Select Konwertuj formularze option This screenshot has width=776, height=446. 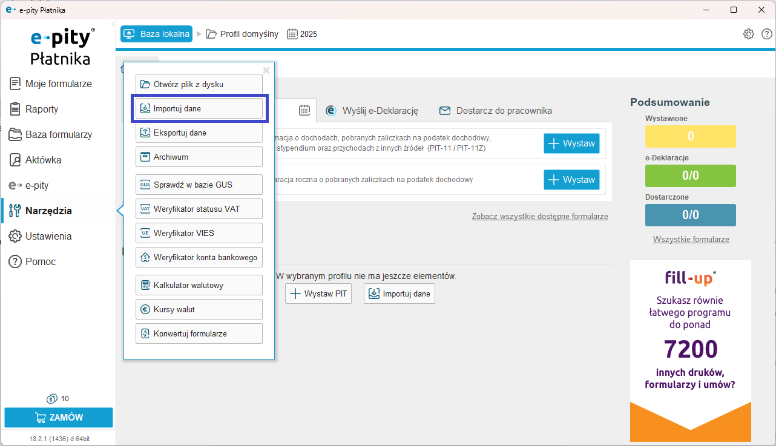click(199, 333)
